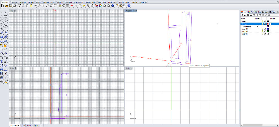Switch to the Solid Tools toolbar tab
279x127 pixels.
pyautogui.click(x=102, y=2)
